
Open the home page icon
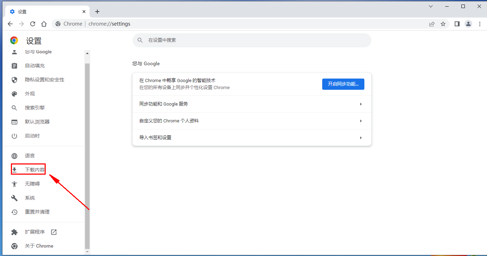(44, 24)
